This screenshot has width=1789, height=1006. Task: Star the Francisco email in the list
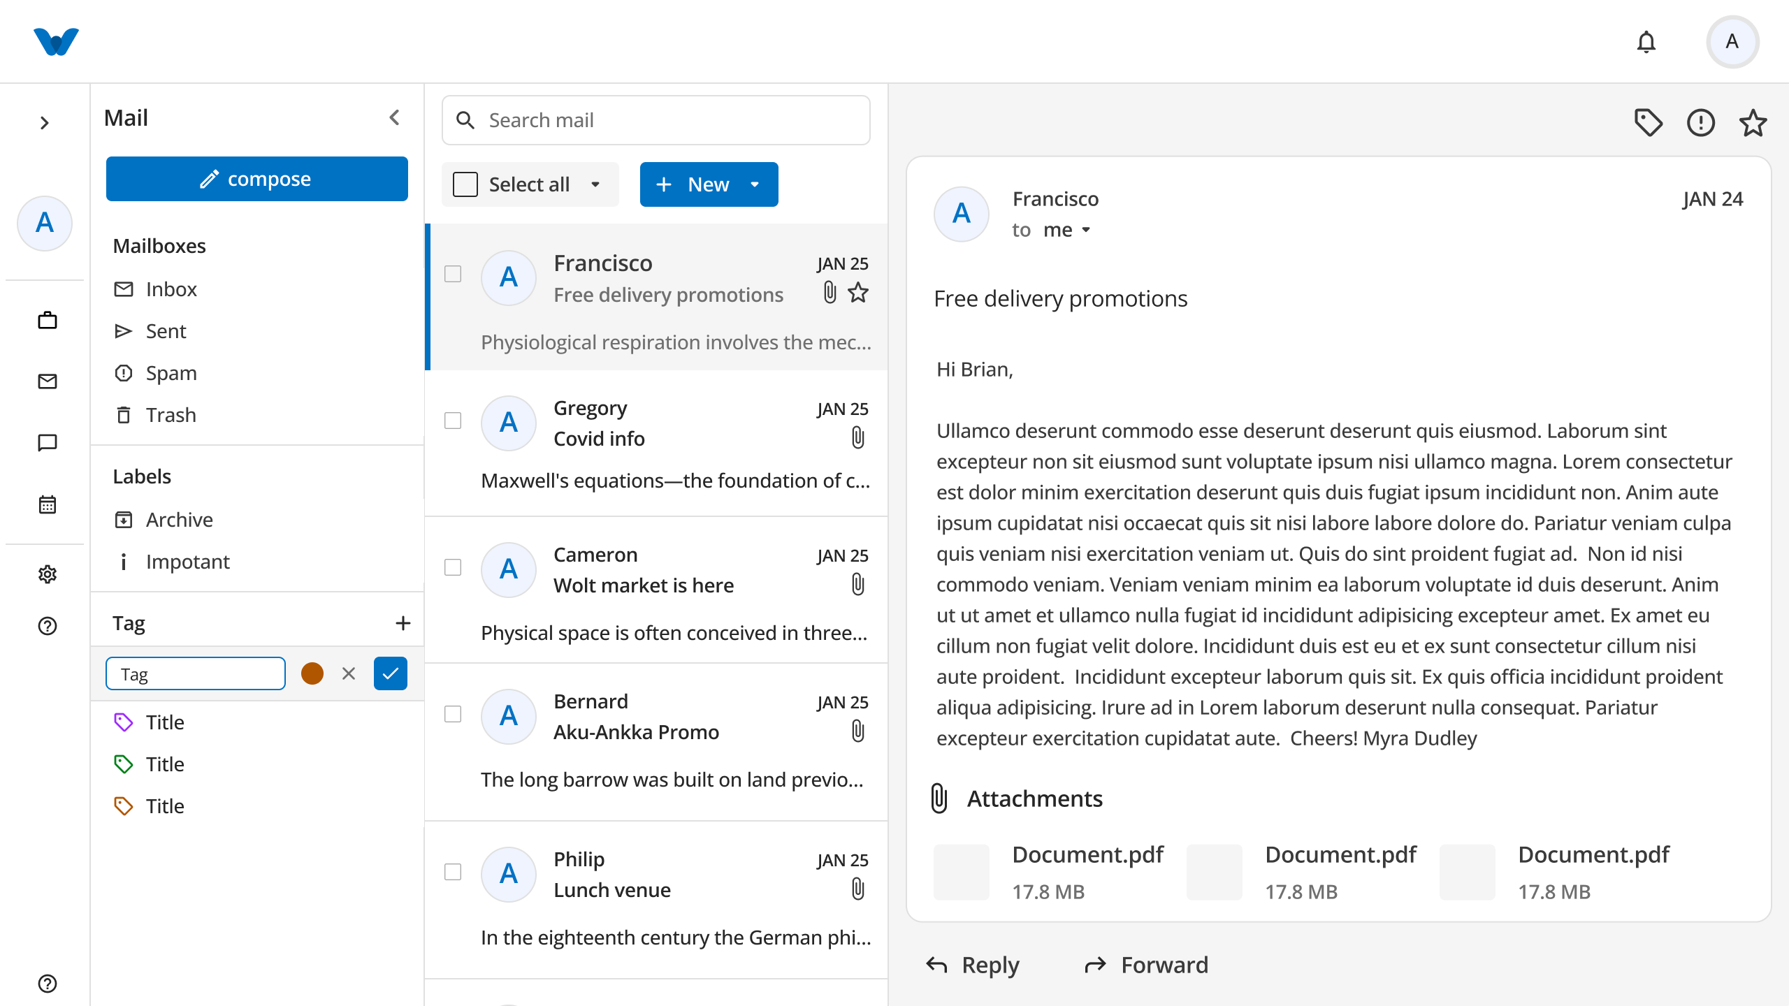(x=858, y=292)
